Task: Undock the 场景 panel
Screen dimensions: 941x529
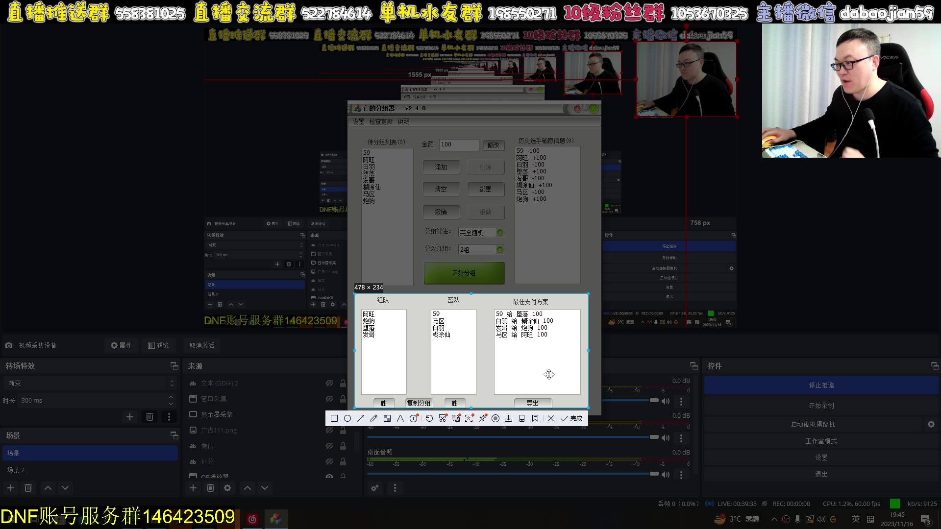Action: pyautogui.click(x=174, y=435)
